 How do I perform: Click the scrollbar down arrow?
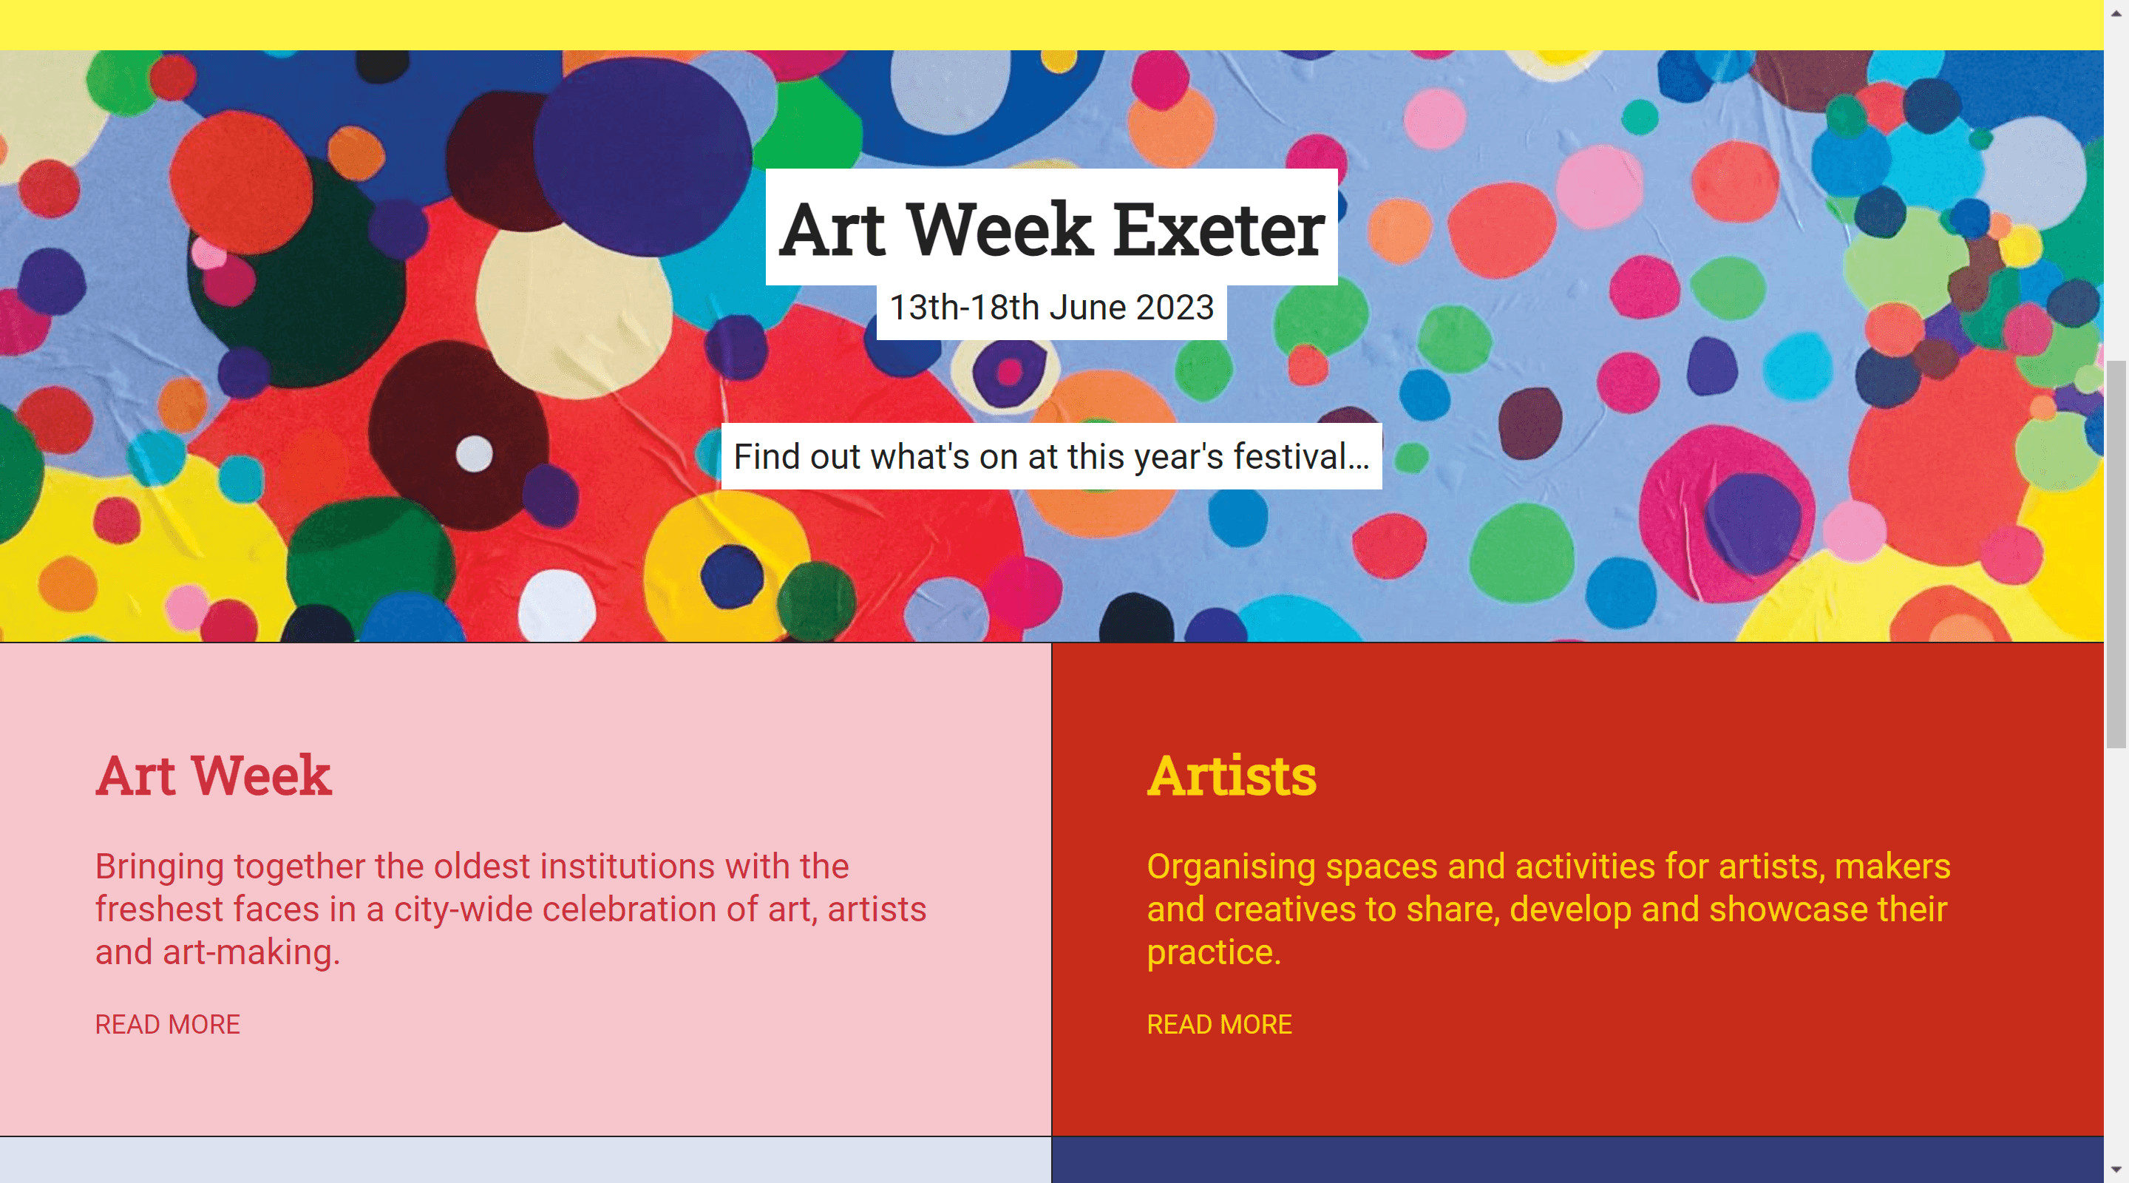point(2116,1170)
